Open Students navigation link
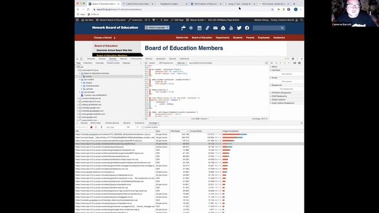 coord(237,38)
